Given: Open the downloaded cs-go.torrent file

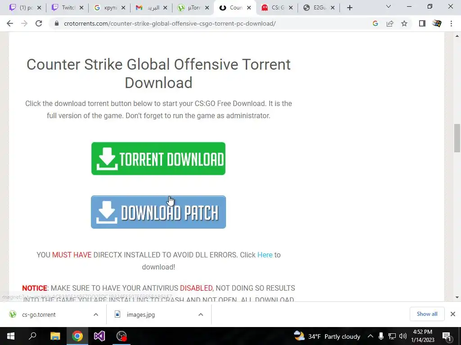Looking at the screenshot, I should click(39, 314).
